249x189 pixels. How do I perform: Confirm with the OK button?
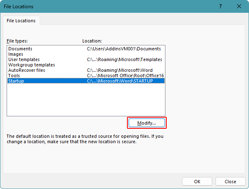tap(197, 181)
